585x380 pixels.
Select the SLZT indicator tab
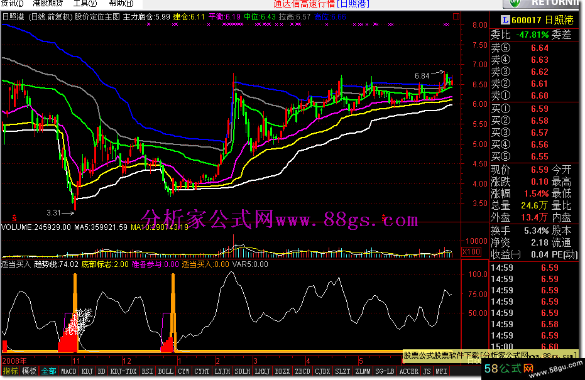342,371
